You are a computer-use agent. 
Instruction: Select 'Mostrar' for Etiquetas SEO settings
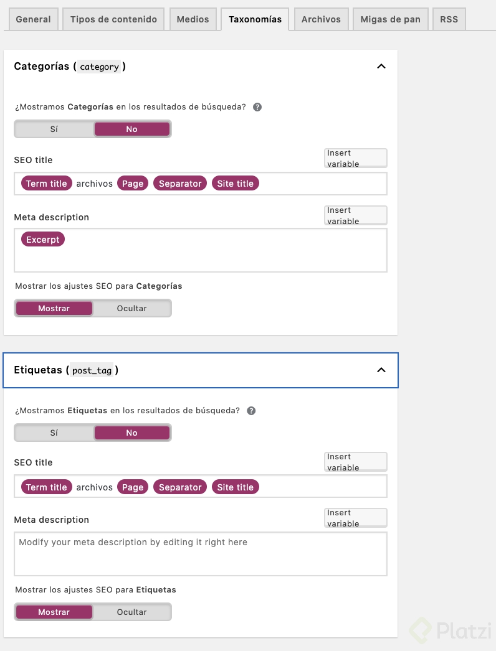(x=54, y=612)
